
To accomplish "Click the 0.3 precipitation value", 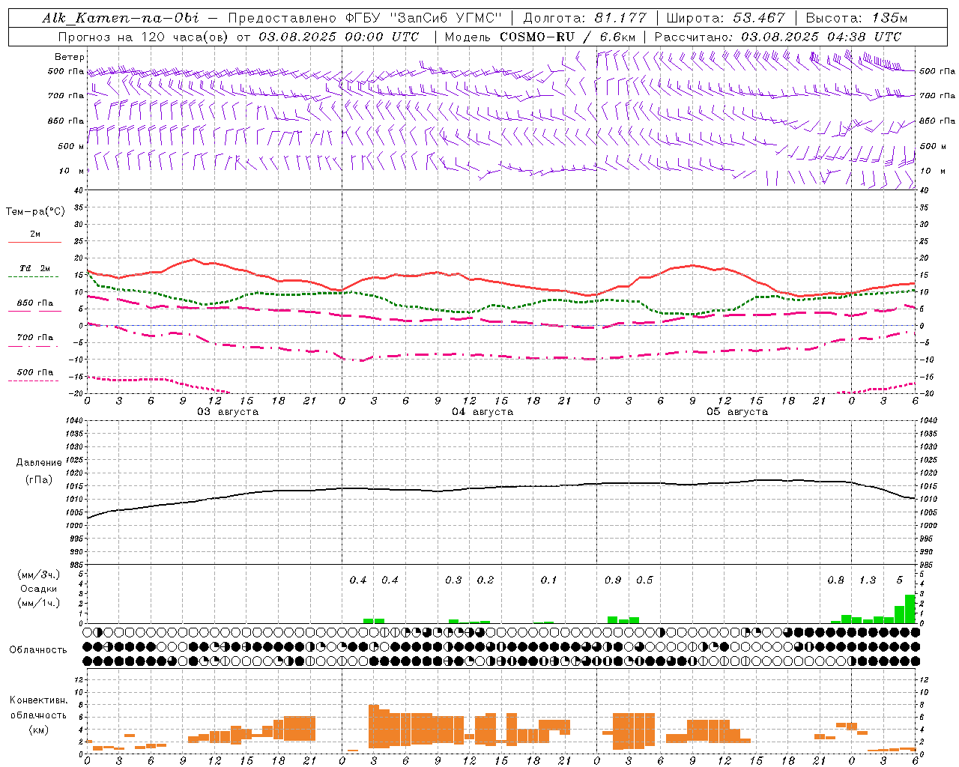I will 453,580.
